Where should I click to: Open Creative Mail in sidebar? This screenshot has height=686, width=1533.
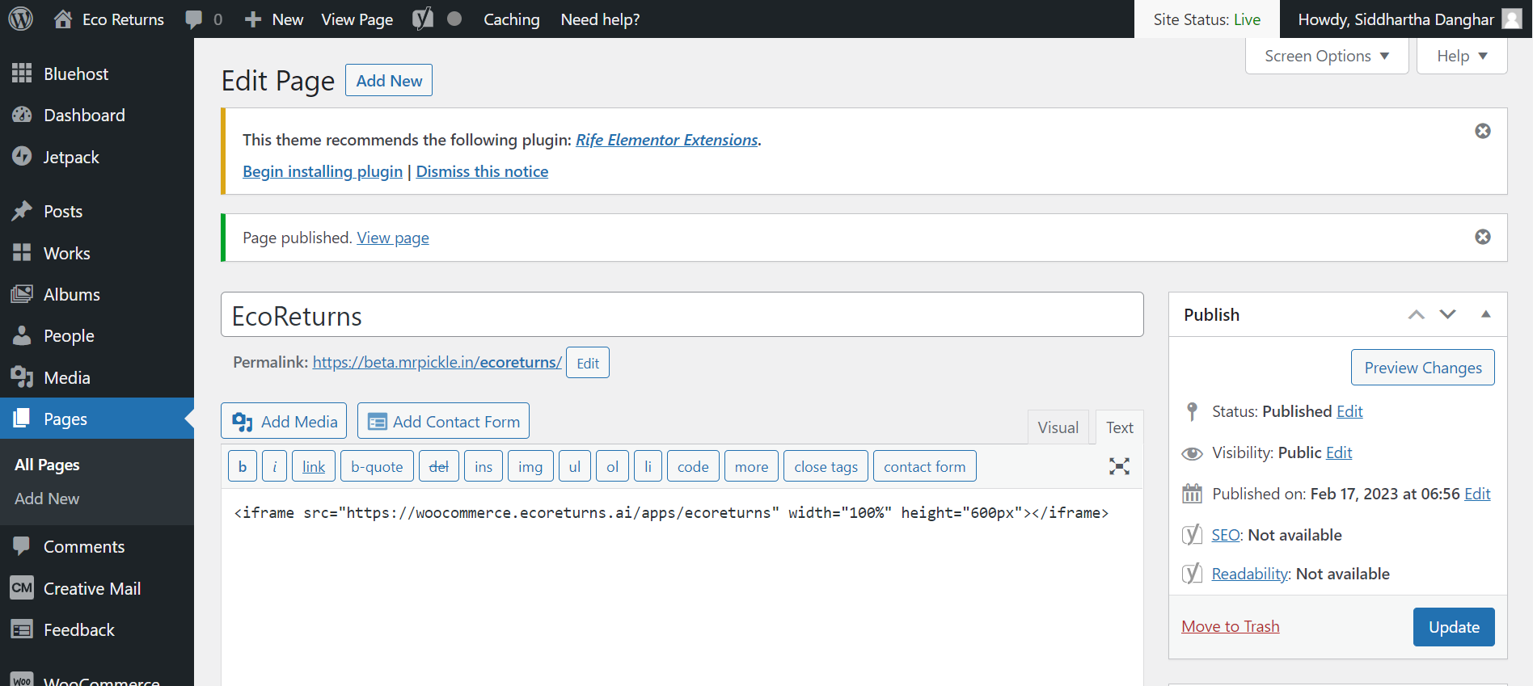tap(97, 588)
